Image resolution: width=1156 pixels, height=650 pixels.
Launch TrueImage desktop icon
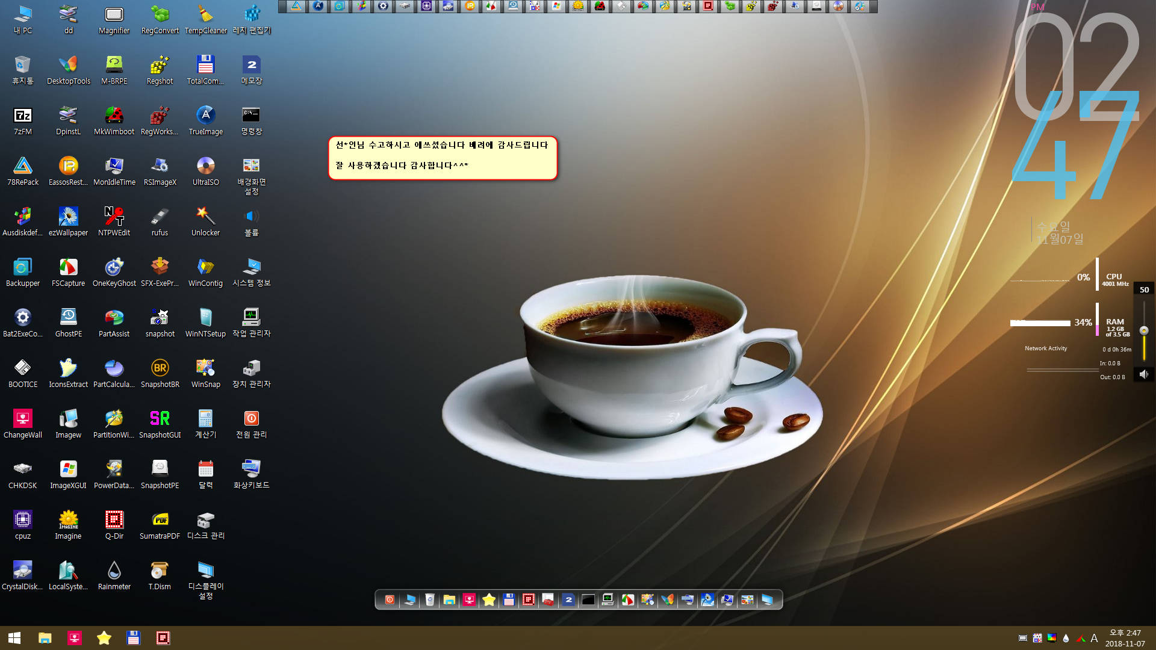tap(206, 120)
